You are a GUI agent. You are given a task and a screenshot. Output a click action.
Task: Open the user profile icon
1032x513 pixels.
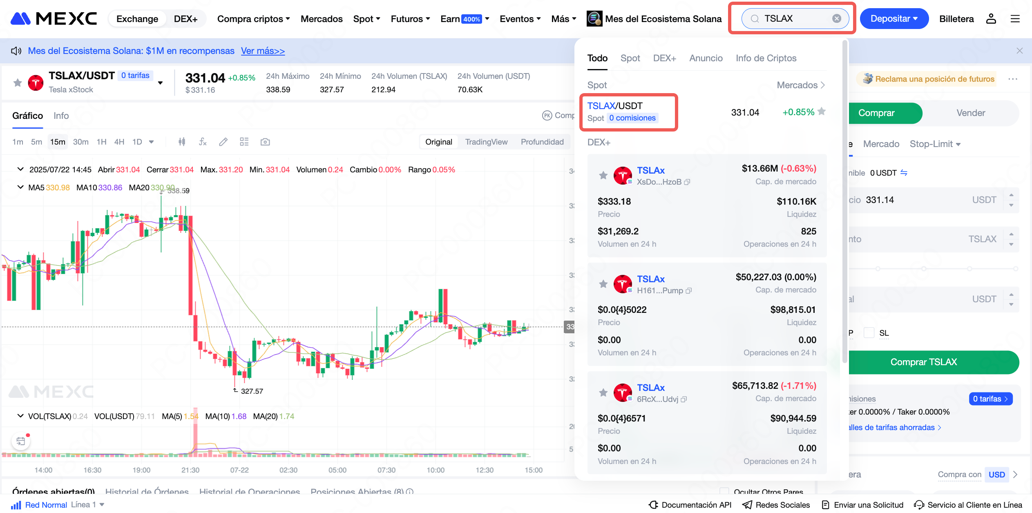pyautogui.click(x=991, y=19)
